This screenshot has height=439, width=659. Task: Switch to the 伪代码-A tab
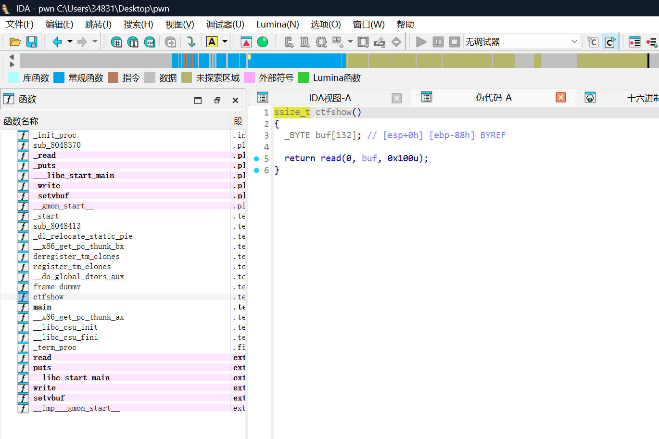[x=494, y=98]
